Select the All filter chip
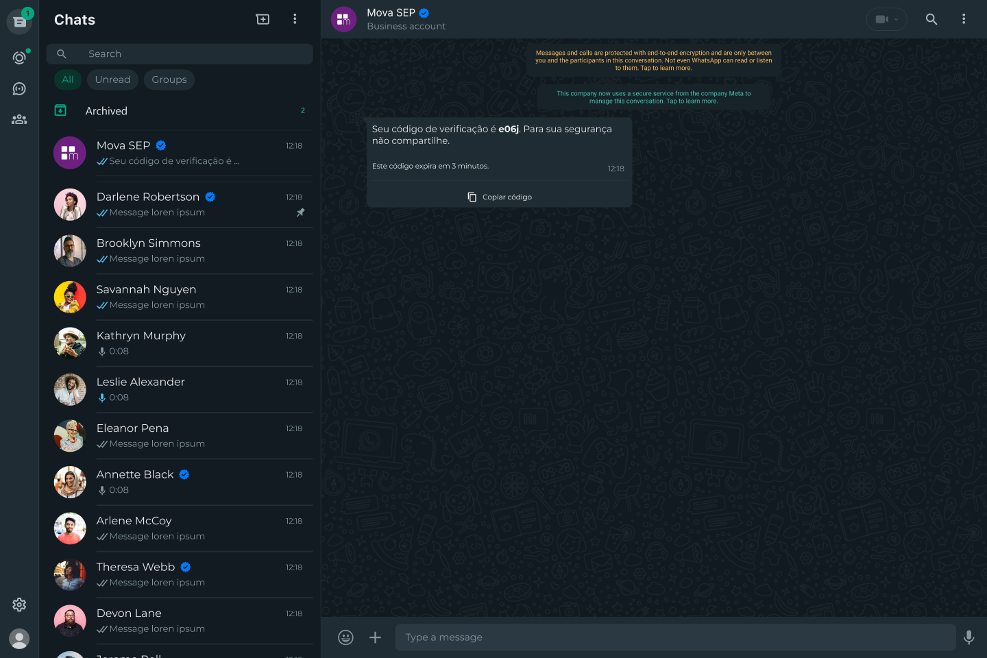Viewport: 987px width, 658px height. pyautogui.click(x=68, y=80)
